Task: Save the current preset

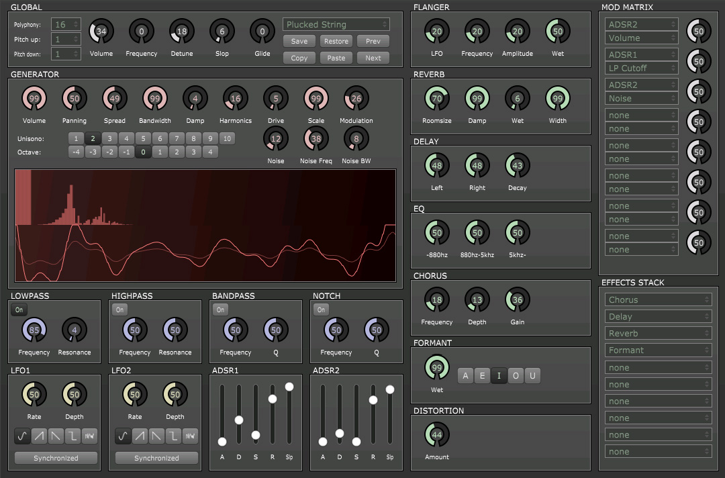Action: tap(299, 41)
